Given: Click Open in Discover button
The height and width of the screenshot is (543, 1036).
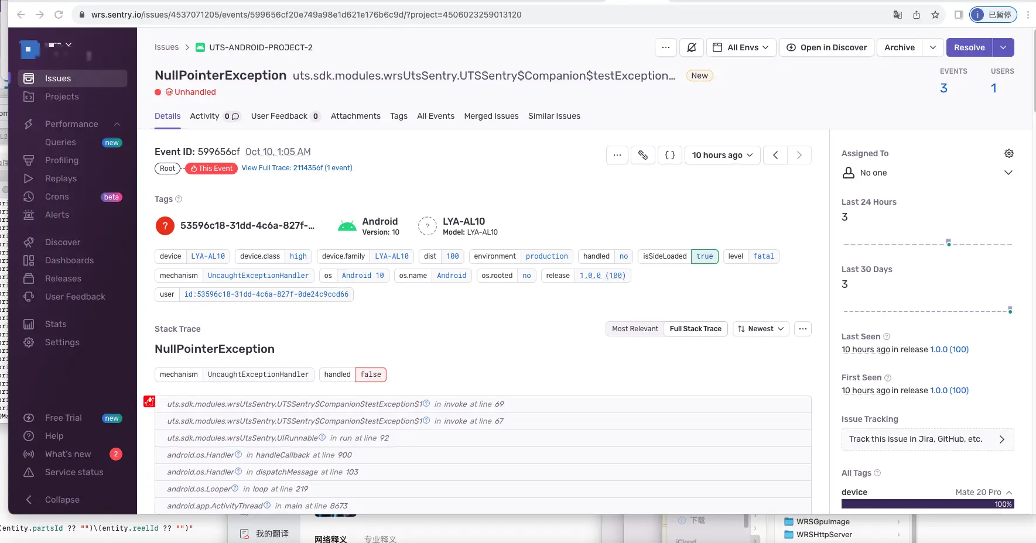Looking at the screenshot, I should point(826,47).
